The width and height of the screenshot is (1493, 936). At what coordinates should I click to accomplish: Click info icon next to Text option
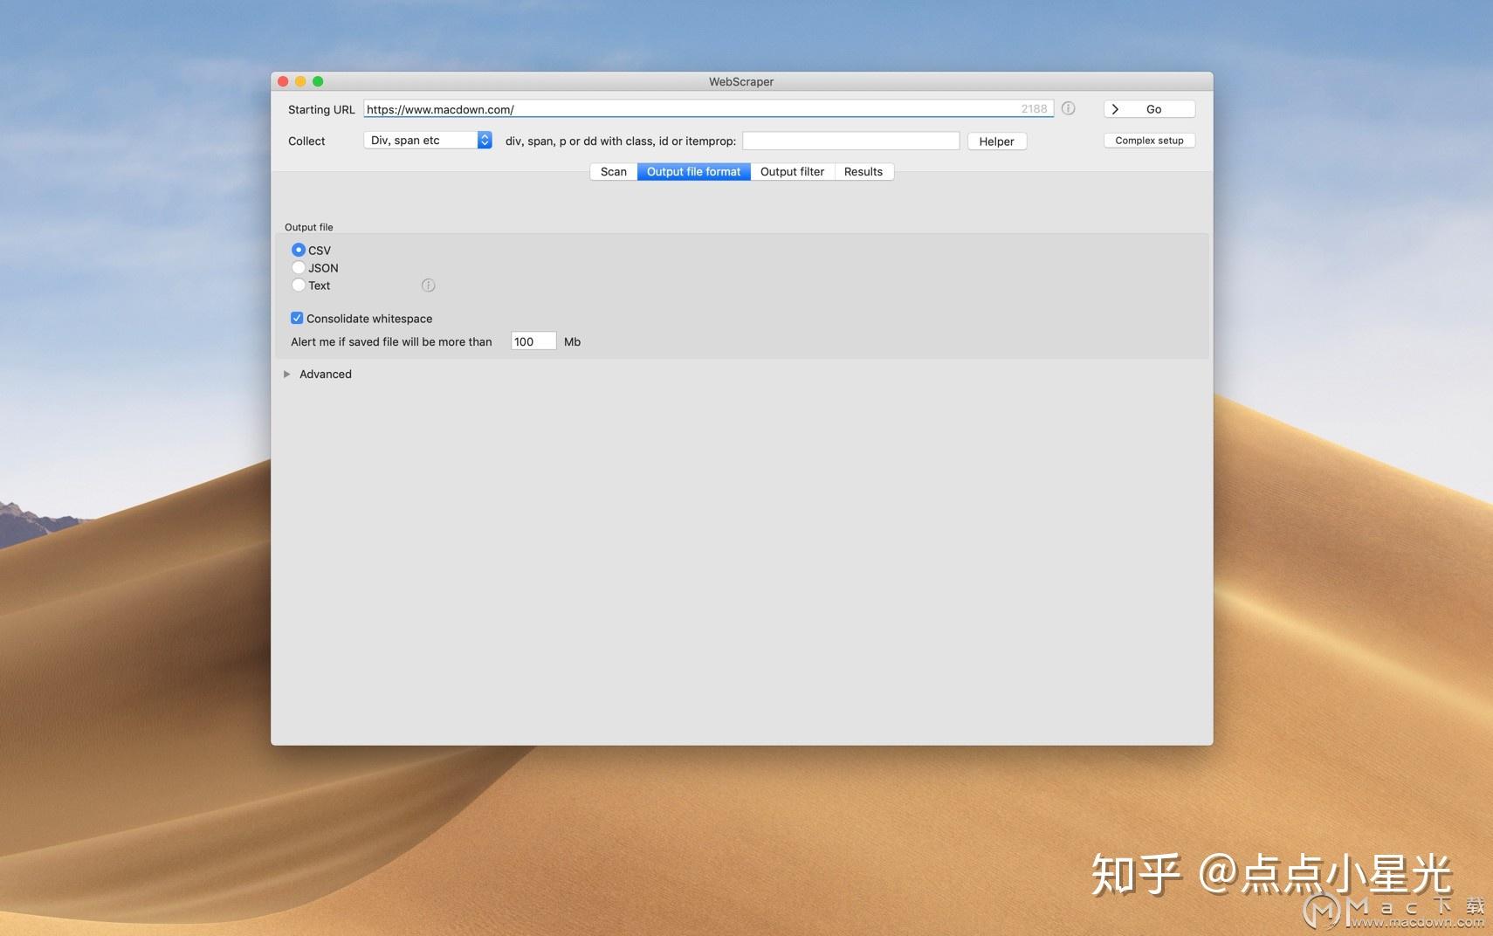click(428, 286)
